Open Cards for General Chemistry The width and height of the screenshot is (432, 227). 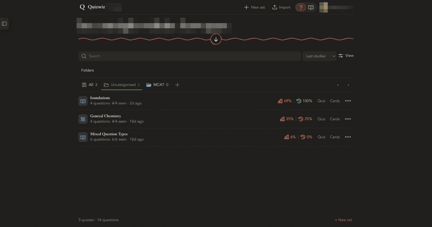[335, 119]
